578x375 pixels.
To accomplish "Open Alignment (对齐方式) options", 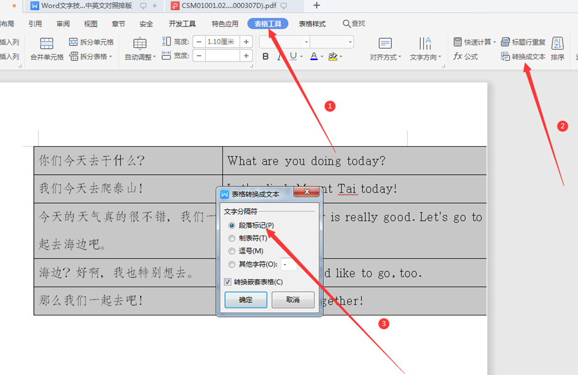I will (x=385, y=49).
